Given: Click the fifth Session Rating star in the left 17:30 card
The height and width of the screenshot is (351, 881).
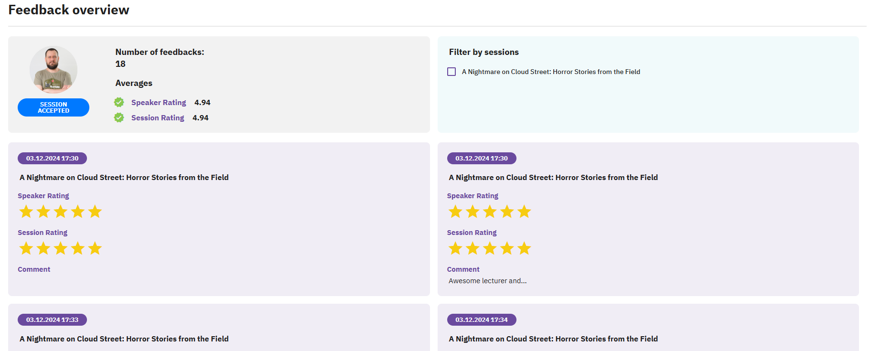Looking at the screenshot, I should tap(95, 248).
